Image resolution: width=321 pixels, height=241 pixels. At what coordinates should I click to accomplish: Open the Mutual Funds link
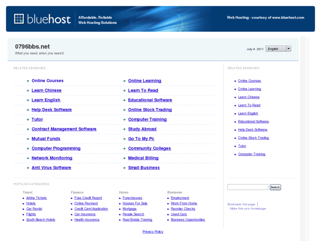46,139
